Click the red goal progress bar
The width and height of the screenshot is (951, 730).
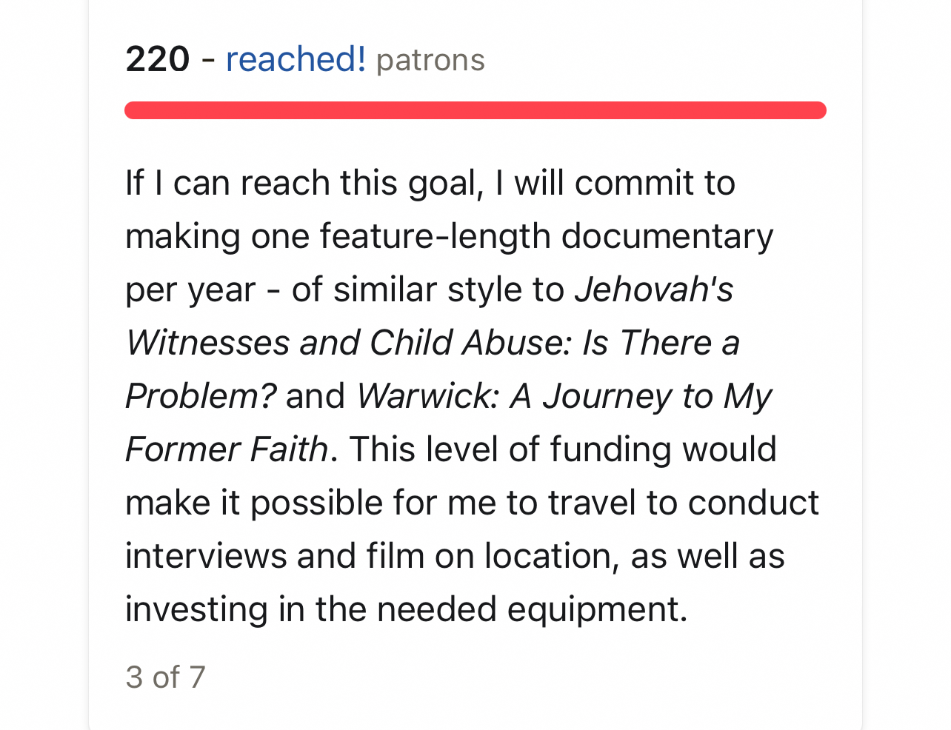[x=475, y=110]
